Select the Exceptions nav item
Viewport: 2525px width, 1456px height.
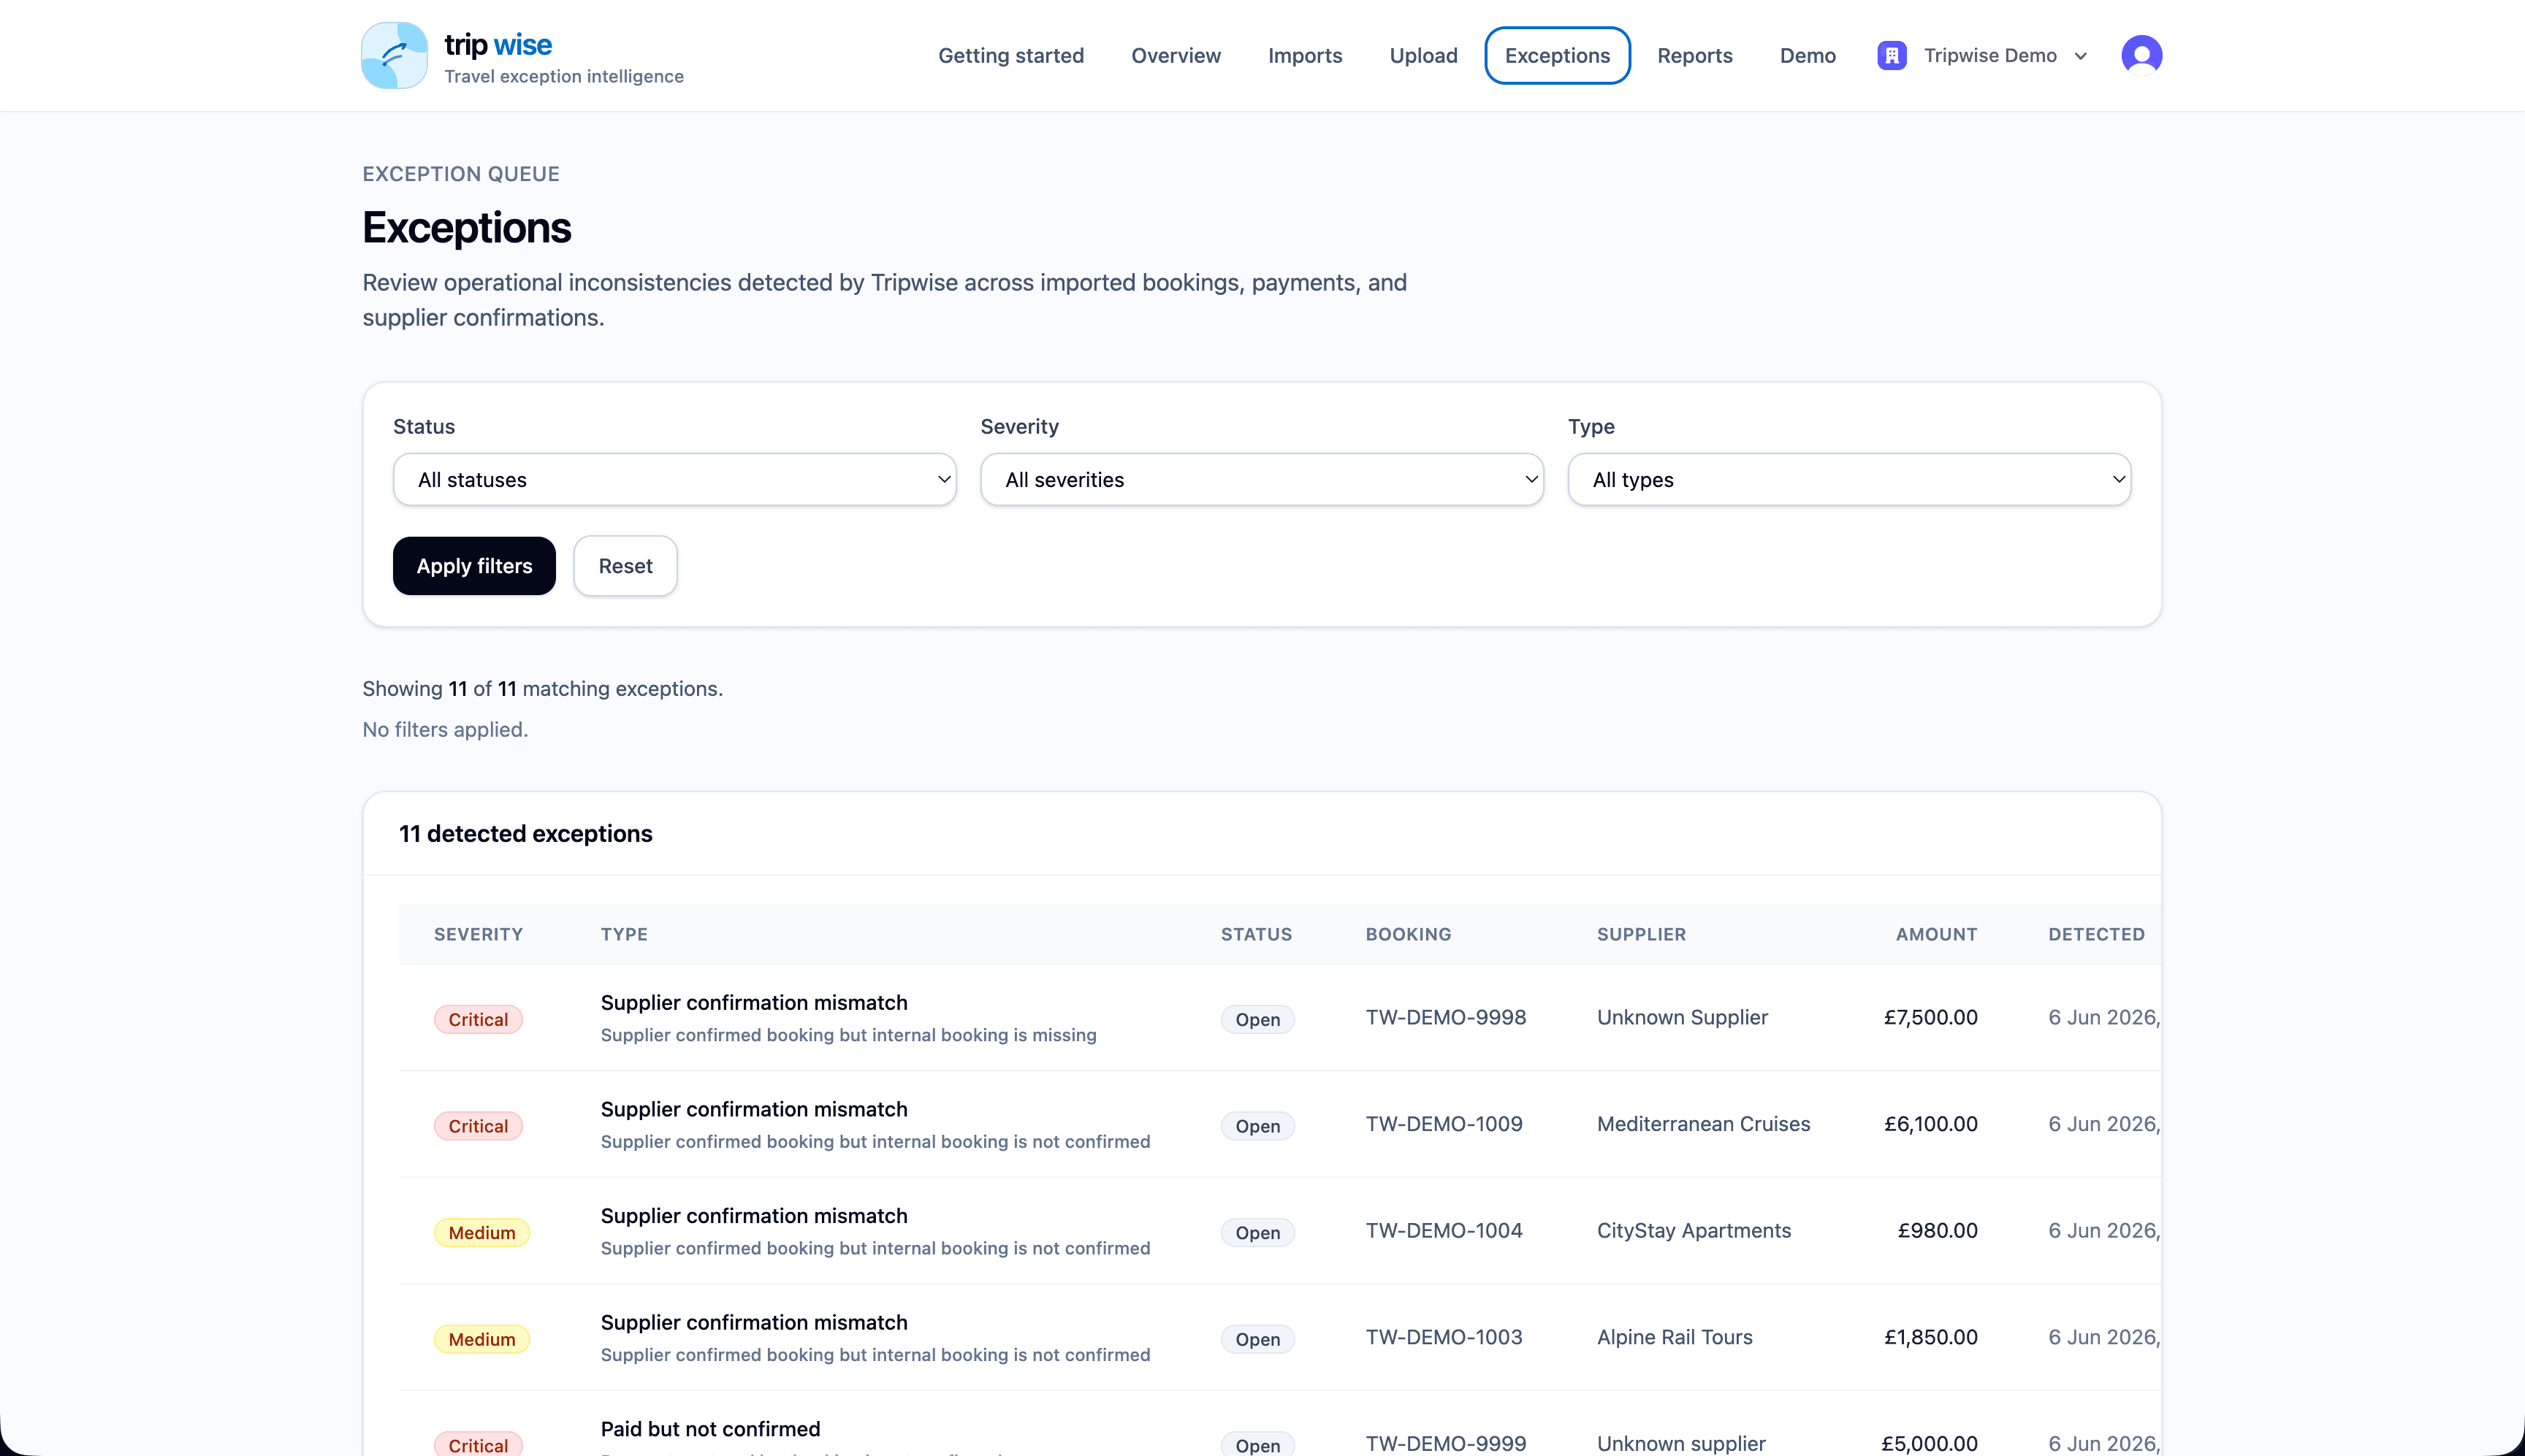[x=1557, y=55]
